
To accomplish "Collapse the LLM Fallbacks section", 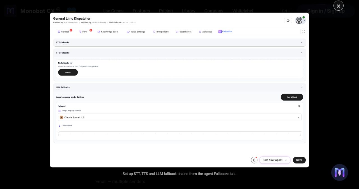I will point(179,87).
